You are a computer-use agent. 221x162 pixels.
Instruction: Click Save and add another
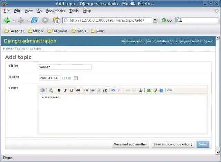point(131,144)
